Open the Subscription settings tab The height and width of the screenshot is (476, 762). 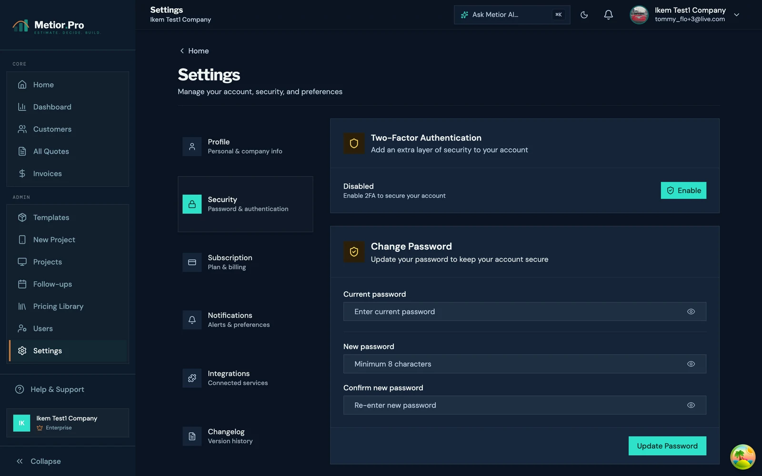(245, 262)
